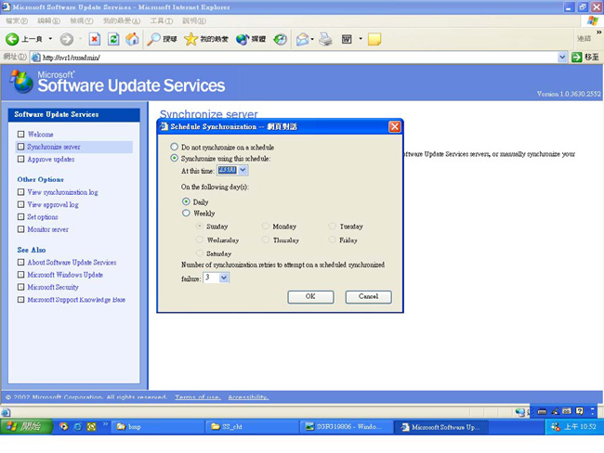This screenshot has height=453, width=604.
Task: Click the Print icon
Action: 325,39
